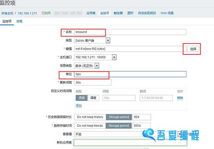Focus the 单位 field with bps
Viewport: 214px width, 149px height.
(130, 74)
